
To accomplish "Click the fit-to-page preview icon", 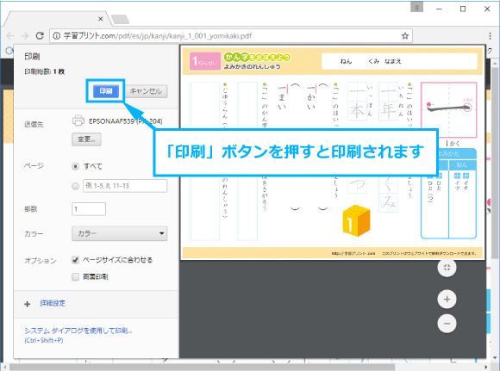I will click(x=447, y=268).
